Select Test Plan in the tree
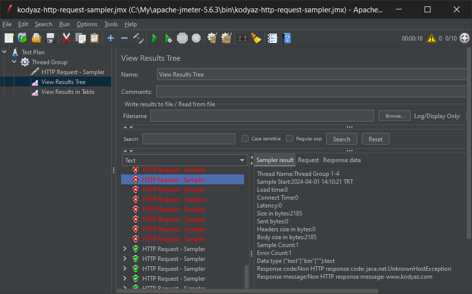Viewport: 472px width, 294px height. [x=33, y=52]
